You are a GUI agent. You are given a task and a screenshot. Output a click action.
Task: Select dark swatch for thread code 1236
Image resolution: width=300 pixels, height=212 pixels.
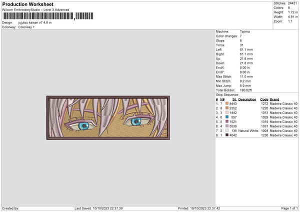(x=227, y=135)
